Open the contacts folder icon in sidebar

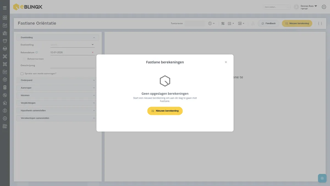pyautogui.click(x=5, y=126)
